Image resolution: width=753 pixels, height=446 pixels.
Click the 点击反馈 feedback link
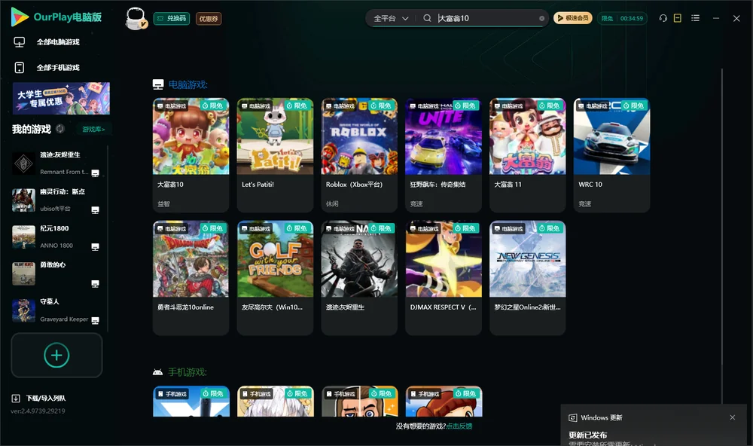pos(459,426)
